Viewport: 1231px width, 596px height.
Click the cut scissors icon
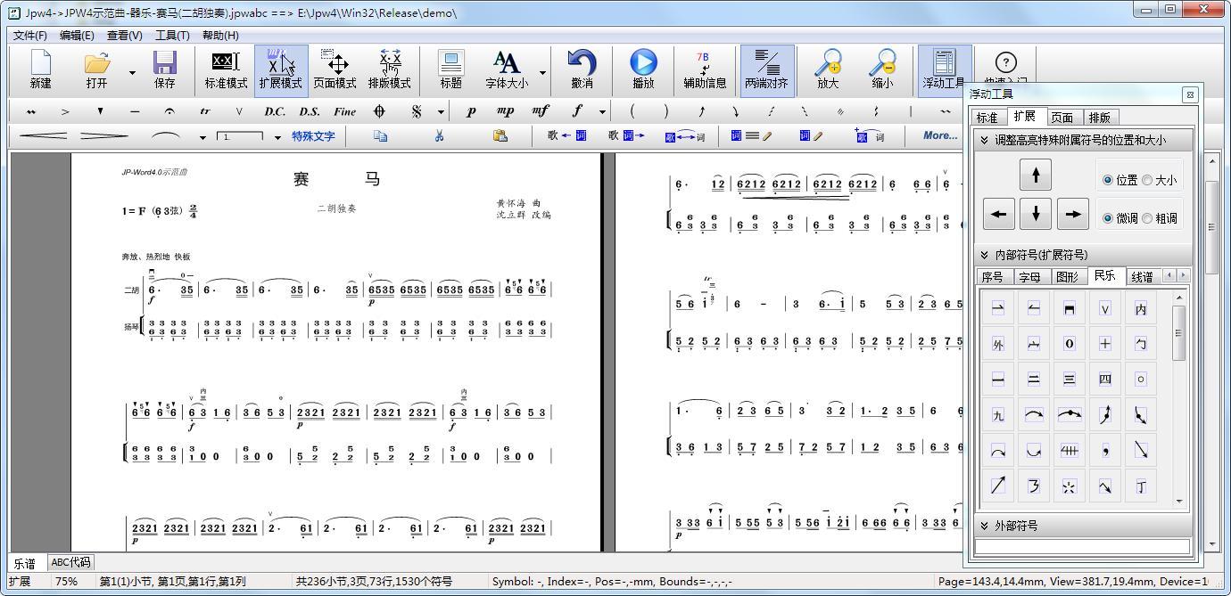point(439,136)
